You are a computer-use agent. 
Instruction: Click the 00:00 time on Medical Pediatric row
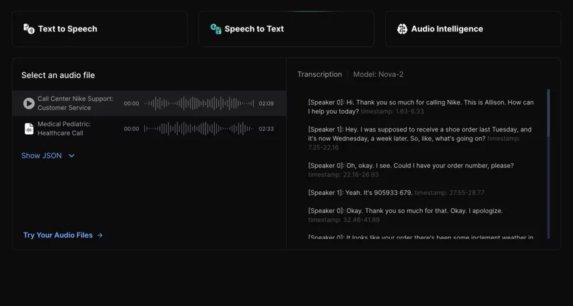131,129
